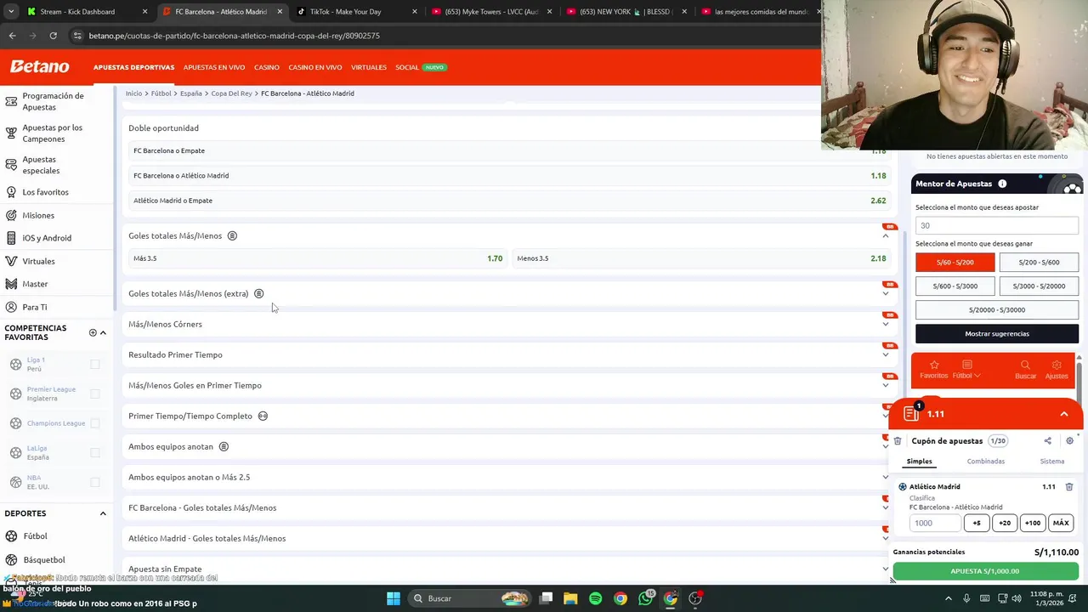
Task: Collapse the Deportes section
Action: (x=103, y=513)
